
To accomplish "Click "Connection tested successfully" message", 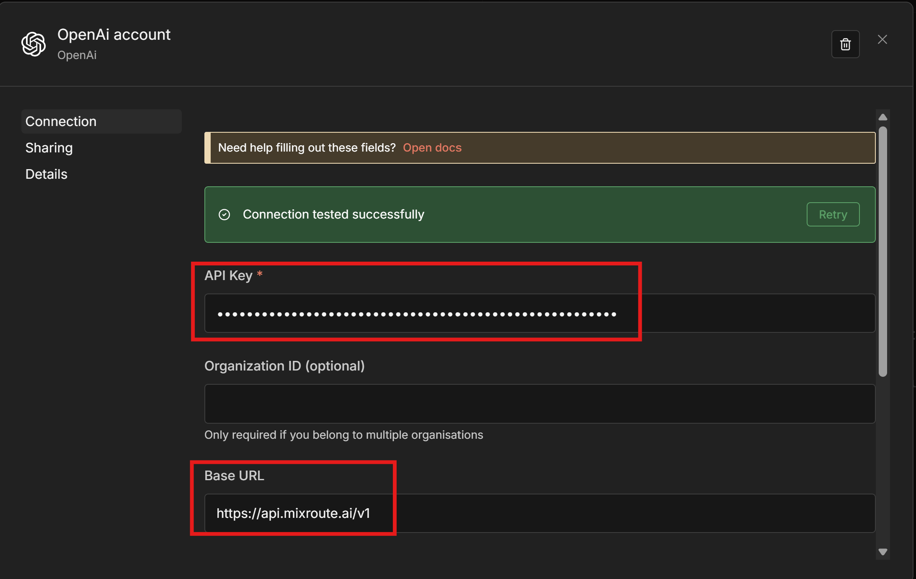I will 333,214.
